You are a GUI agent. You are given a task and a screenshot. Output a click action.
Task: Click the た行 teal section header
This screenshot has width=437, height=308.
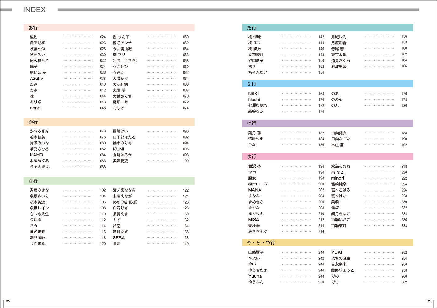(x=252, y=28)
